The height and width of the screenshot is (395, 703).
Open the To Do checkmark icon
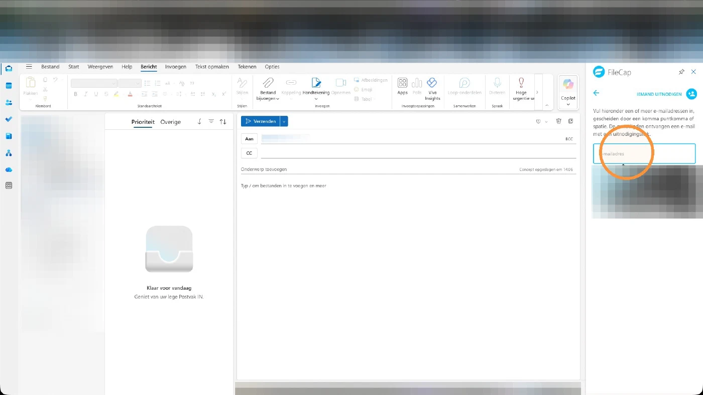point(9,119)
